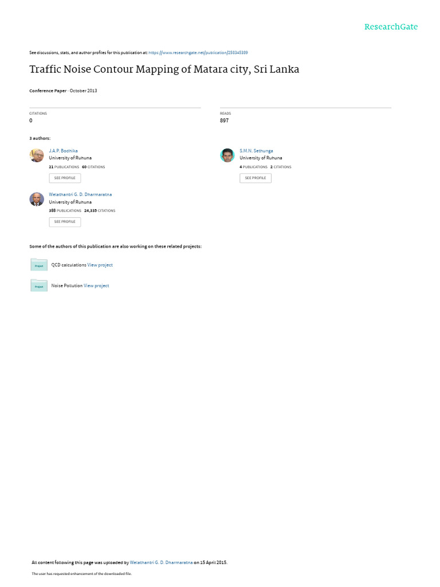Open the ResearchGate logo link

coord(391,27)
